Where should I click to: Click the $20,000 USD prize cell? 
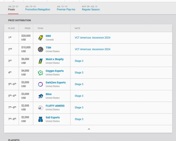tap(26, 38)
